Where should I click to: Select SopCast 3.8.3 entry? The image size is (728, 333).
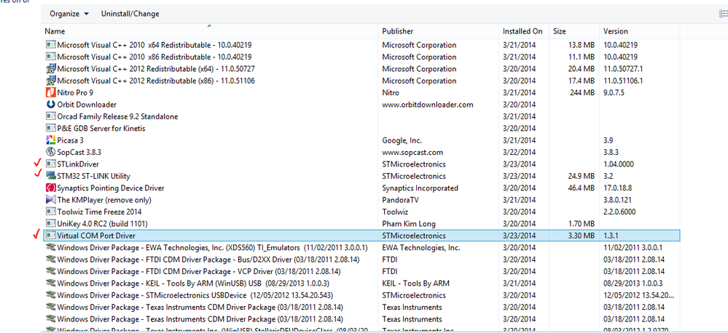pos(78,153)
